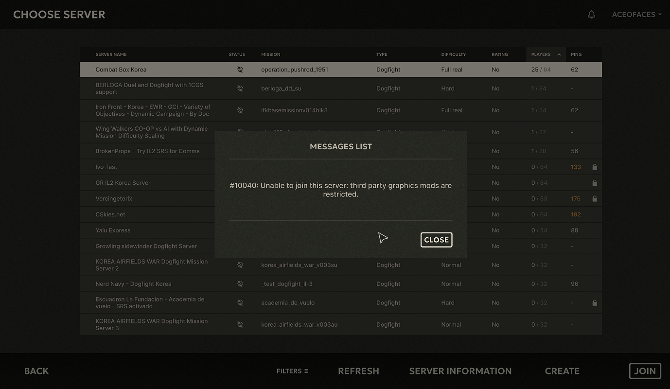Sort by the Server Name column header
670x389 pixels.
[x=111, y=54]
